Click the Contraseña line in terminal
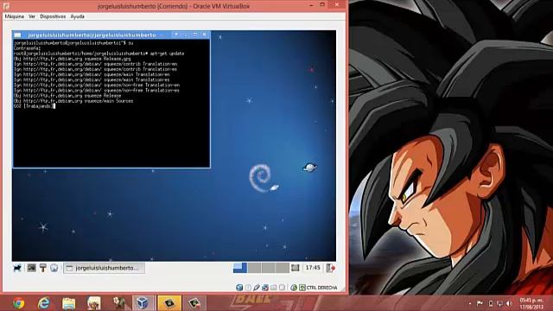 (27, 48)
